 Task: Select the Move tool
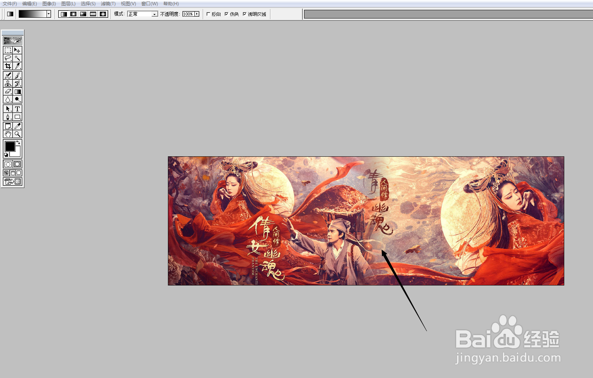[17, 50]
